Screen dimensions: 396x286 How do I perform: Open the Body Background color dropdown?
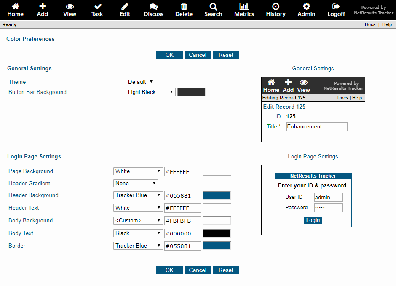(x=138, y=220)
